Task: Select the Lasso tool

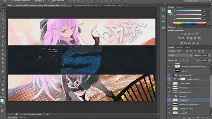Action: pyautogui.click(x=3, y=19)
